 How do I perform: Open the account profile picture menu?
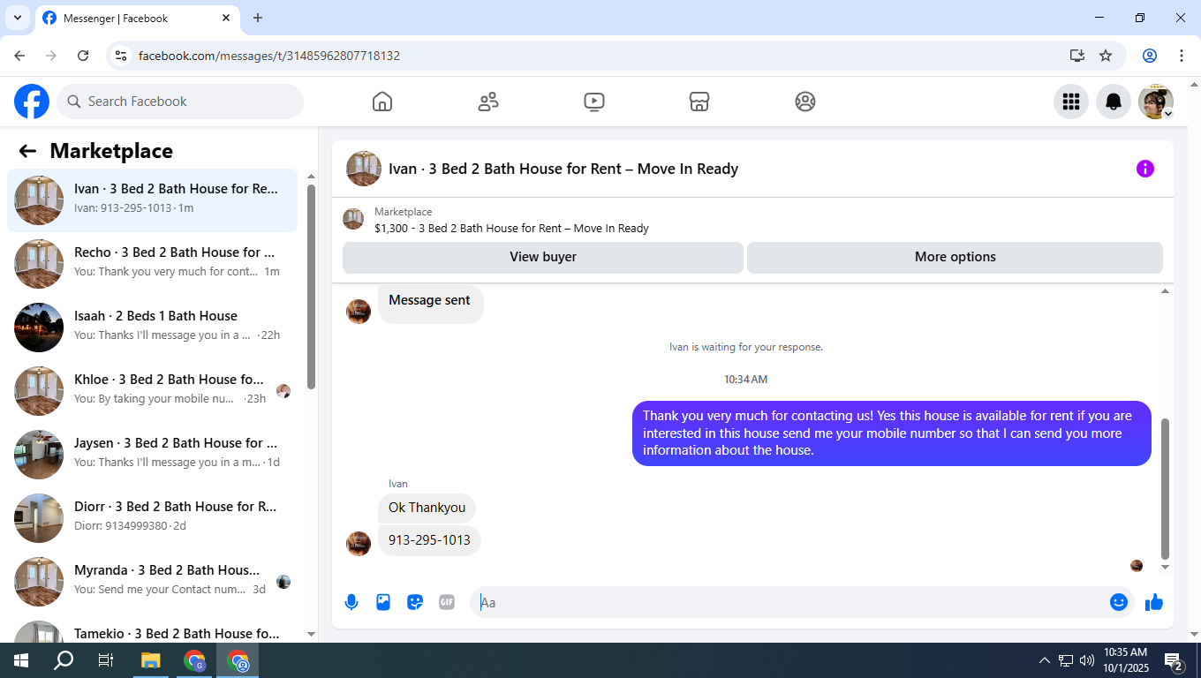[x=1156, y=102]
